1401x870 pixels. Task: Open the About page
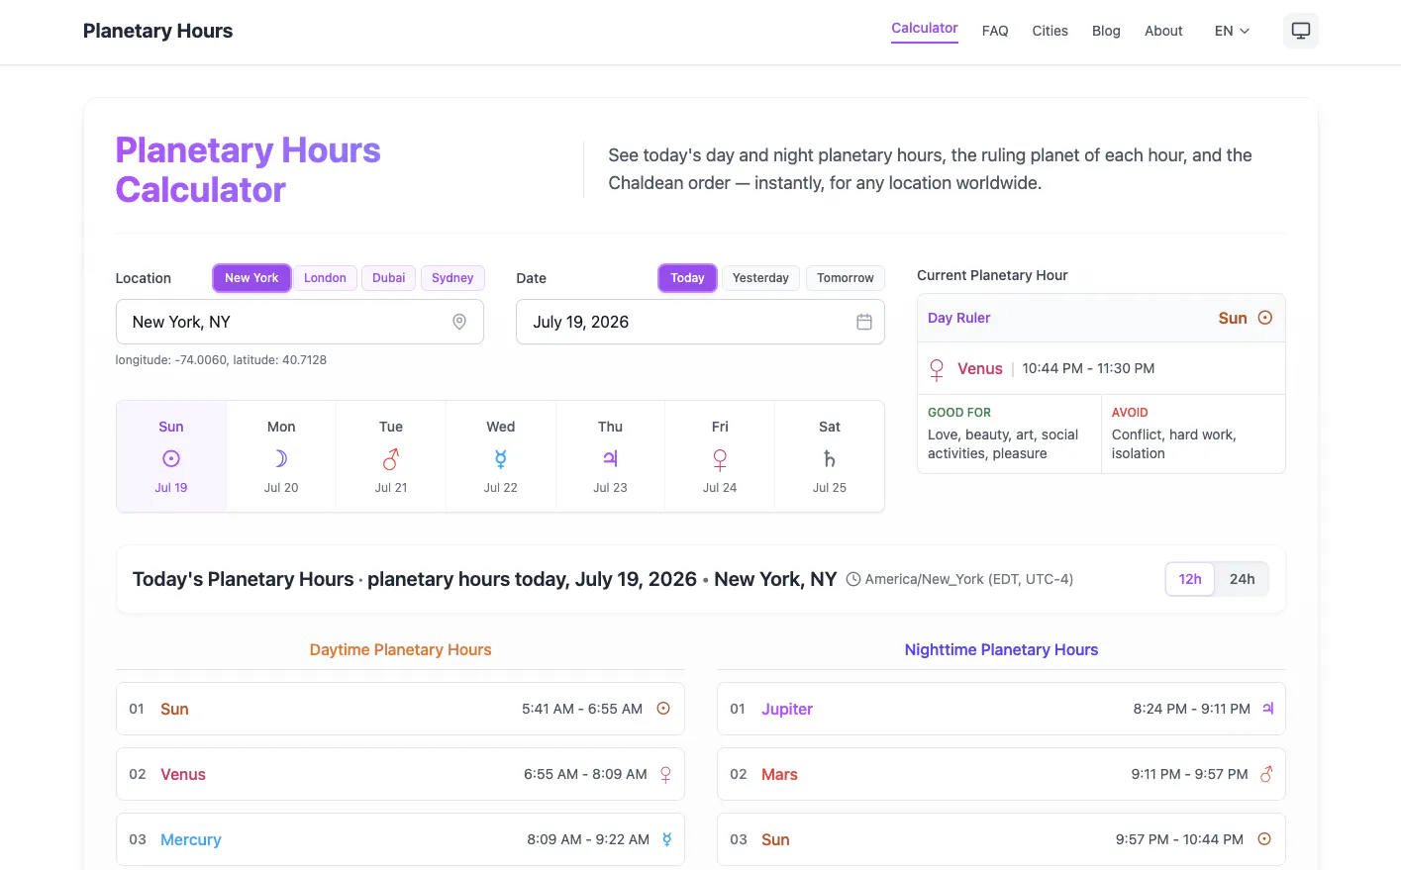click(x=1163, y=31)
